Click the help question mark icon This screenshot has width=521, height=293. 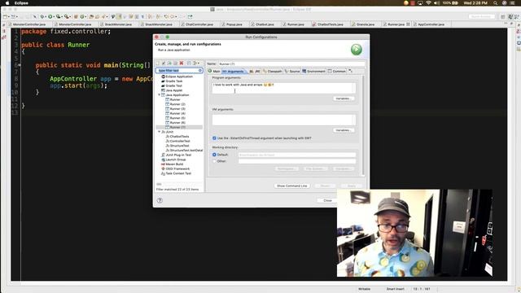(x=160, y=200)
